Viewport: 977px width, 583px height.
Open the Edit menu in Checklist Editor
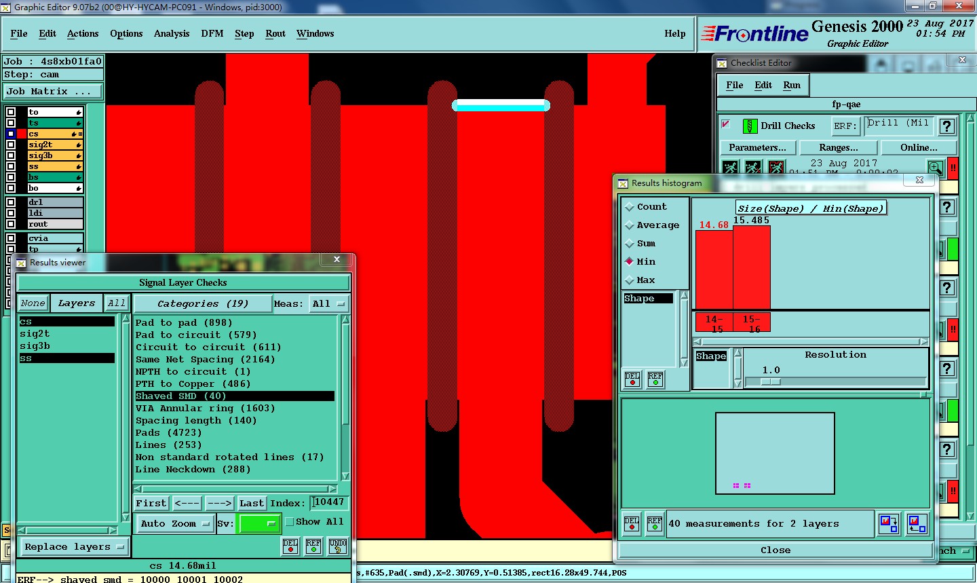[x=763, y=85]
